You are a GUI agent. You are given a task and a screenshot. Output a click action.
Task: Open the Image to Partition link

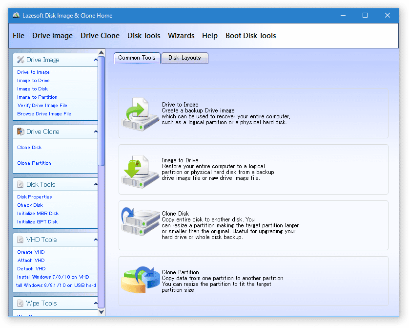pyautogui.click(x=37, y=97)
